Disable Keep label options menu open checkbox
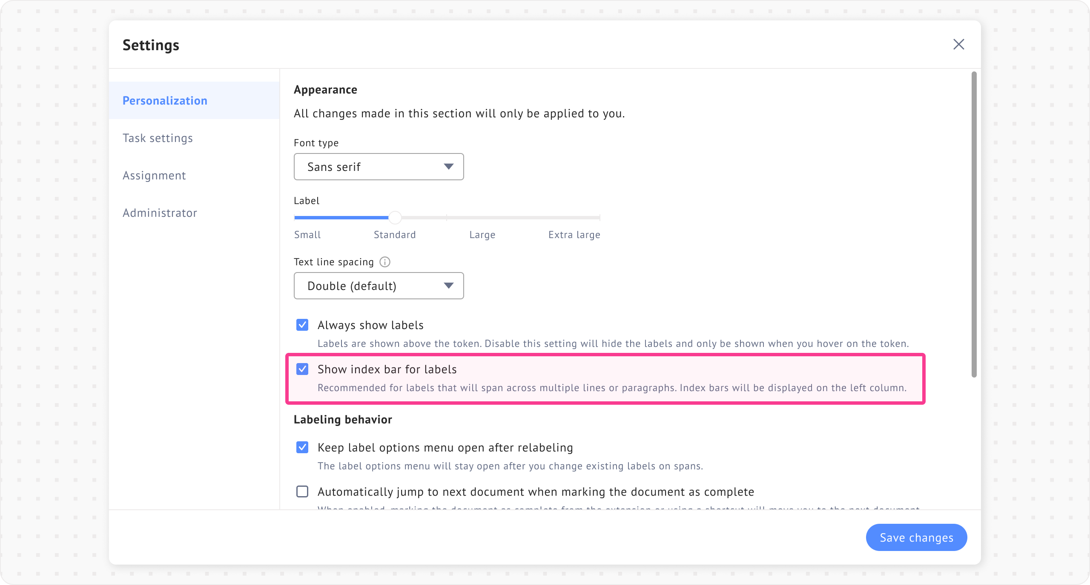 pyautogui.click(x=302, y=447)
